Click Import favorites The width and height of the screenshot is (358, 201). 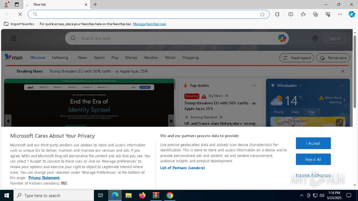click(19, 24)
